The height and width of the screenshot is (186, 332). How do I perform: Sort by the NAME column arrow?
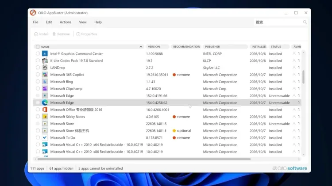click(x=141, y=47)
